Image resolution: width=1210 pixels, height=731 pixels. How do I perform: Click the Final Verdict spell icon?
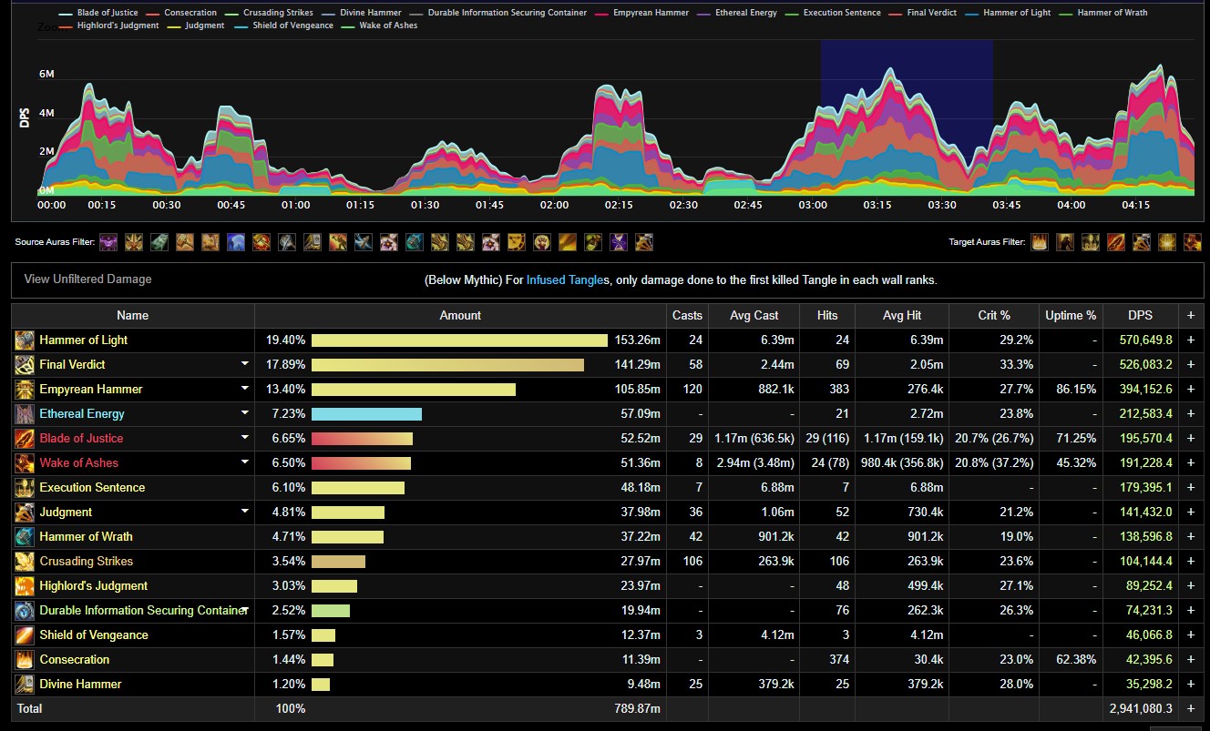(25, 364)
